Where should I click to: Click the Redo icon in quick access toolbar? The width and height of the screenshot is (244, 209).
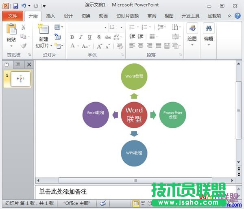(36, 6)
